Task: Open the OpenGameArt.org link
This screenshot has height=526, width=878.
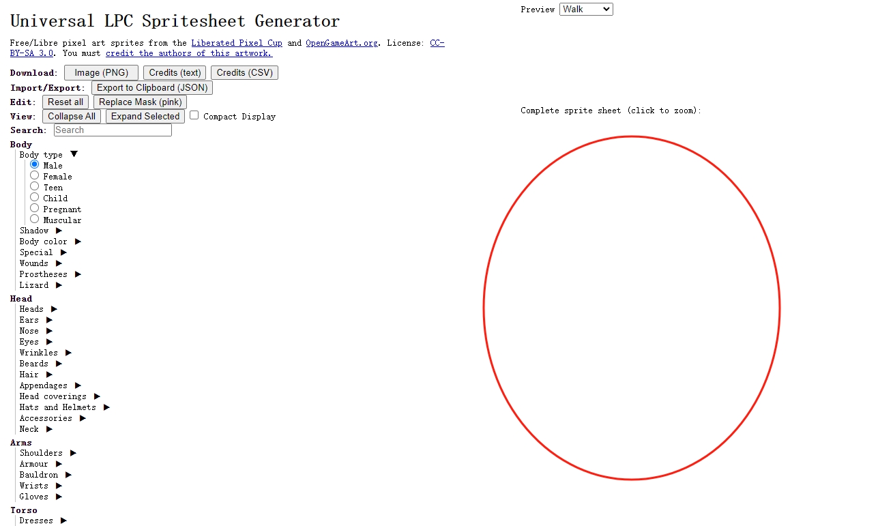Action: [x=342, y=43]
